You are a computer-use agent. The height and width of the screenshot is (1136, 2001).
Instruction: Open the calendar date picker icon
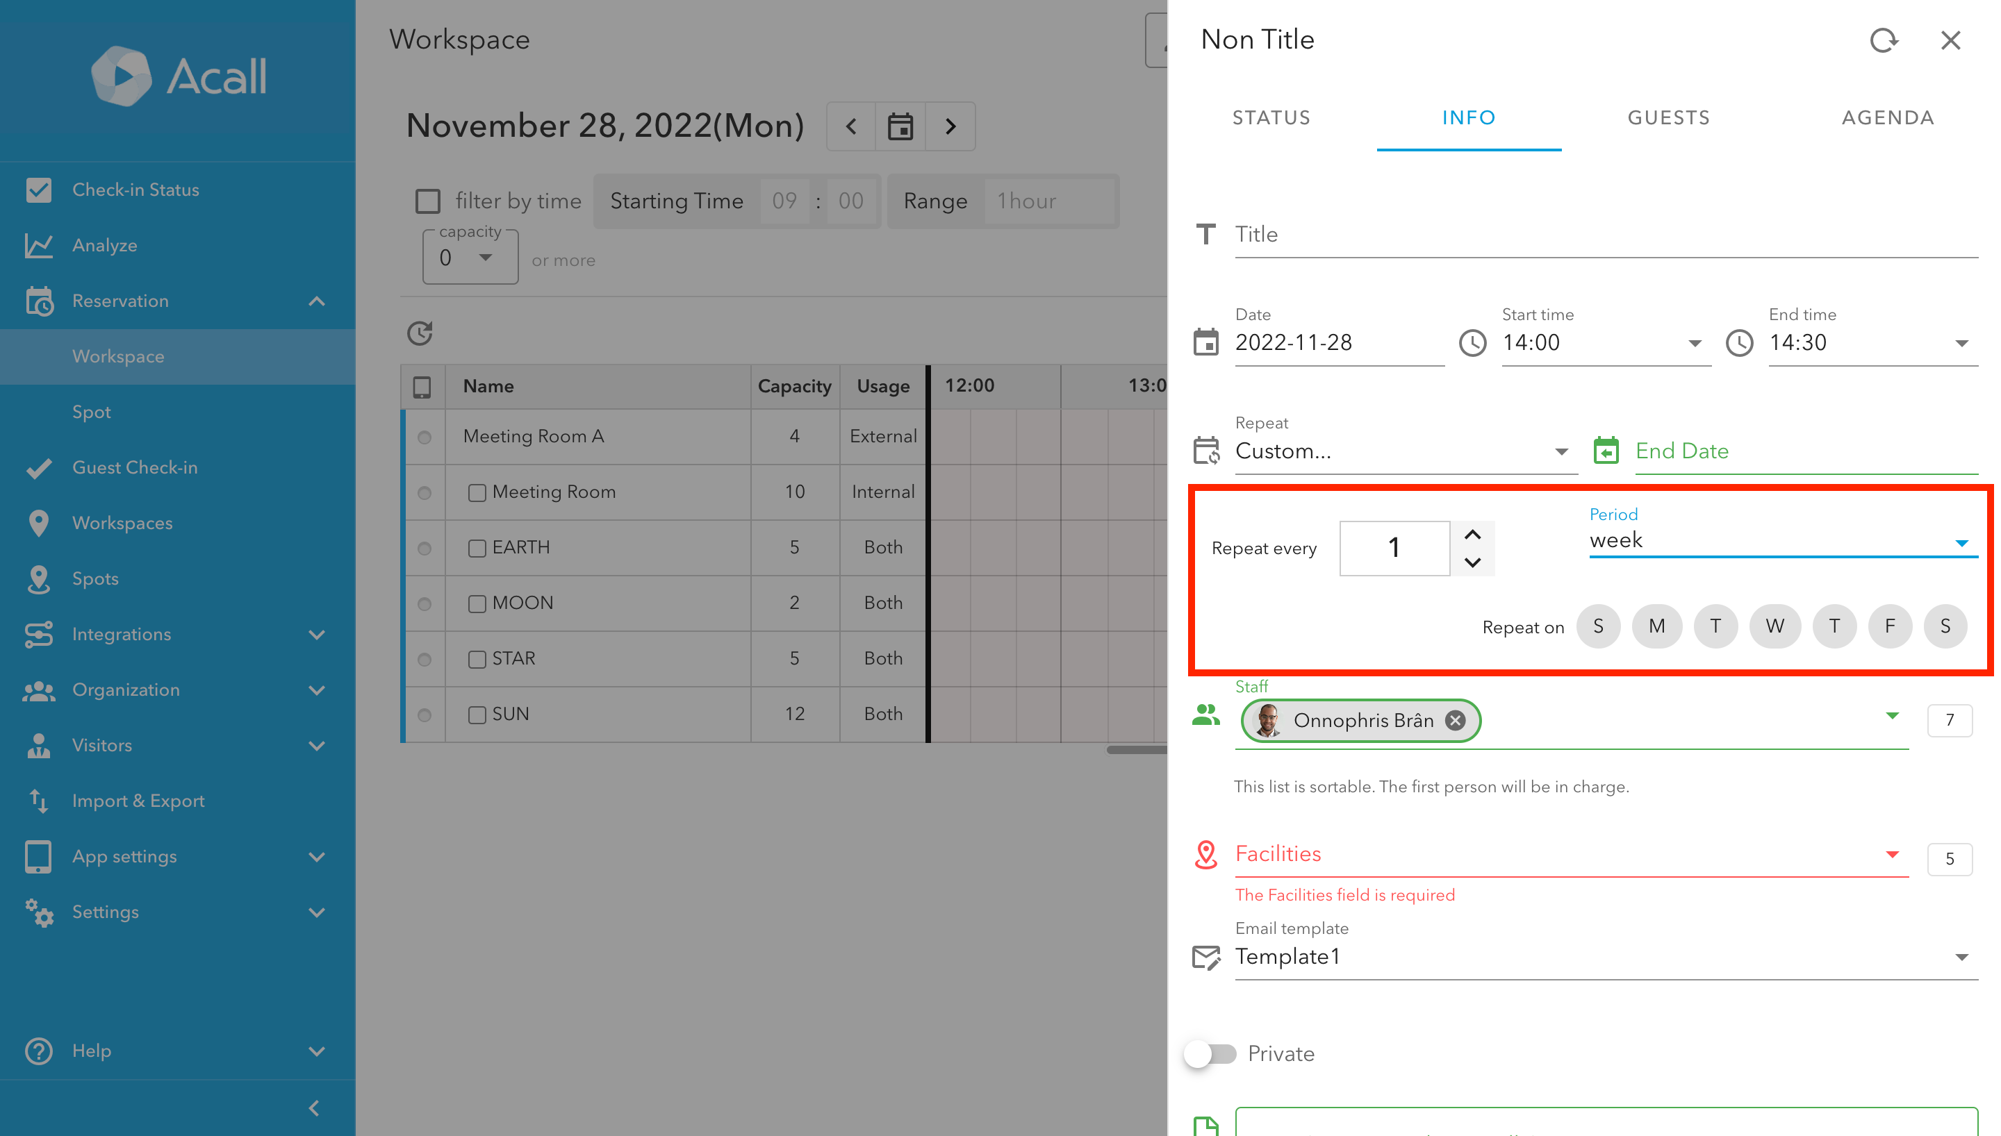point(900,126)
